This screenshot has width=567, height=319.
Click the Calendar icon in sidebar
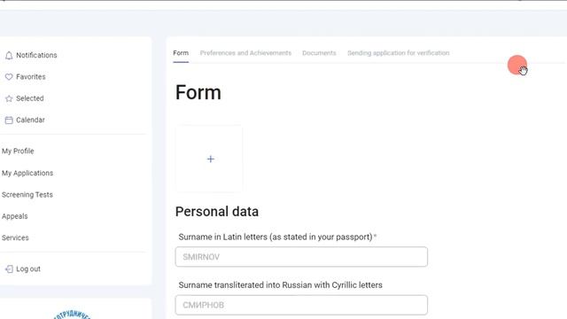tap(9, 121)
